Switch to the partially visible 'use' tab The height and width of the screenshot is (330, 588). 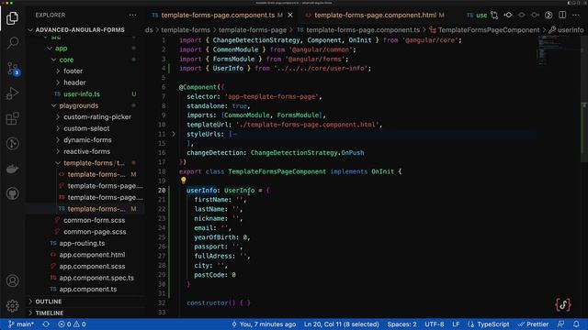tap(477, 15)
